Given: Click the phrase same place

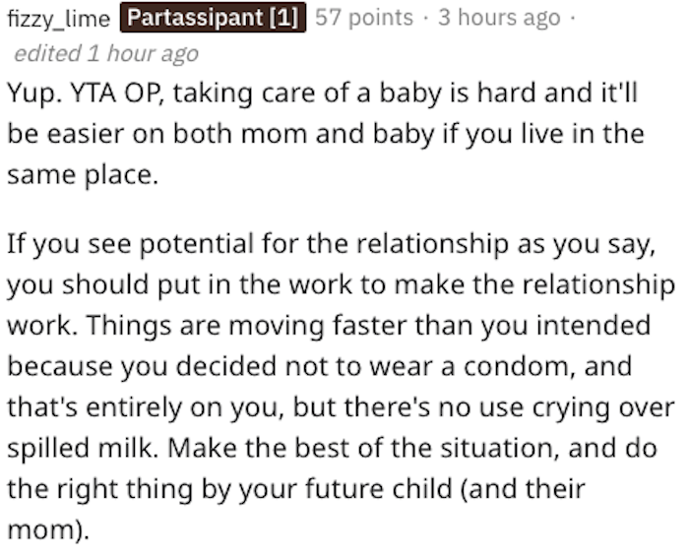Looking at the screenshot, I should pos(83,175).
